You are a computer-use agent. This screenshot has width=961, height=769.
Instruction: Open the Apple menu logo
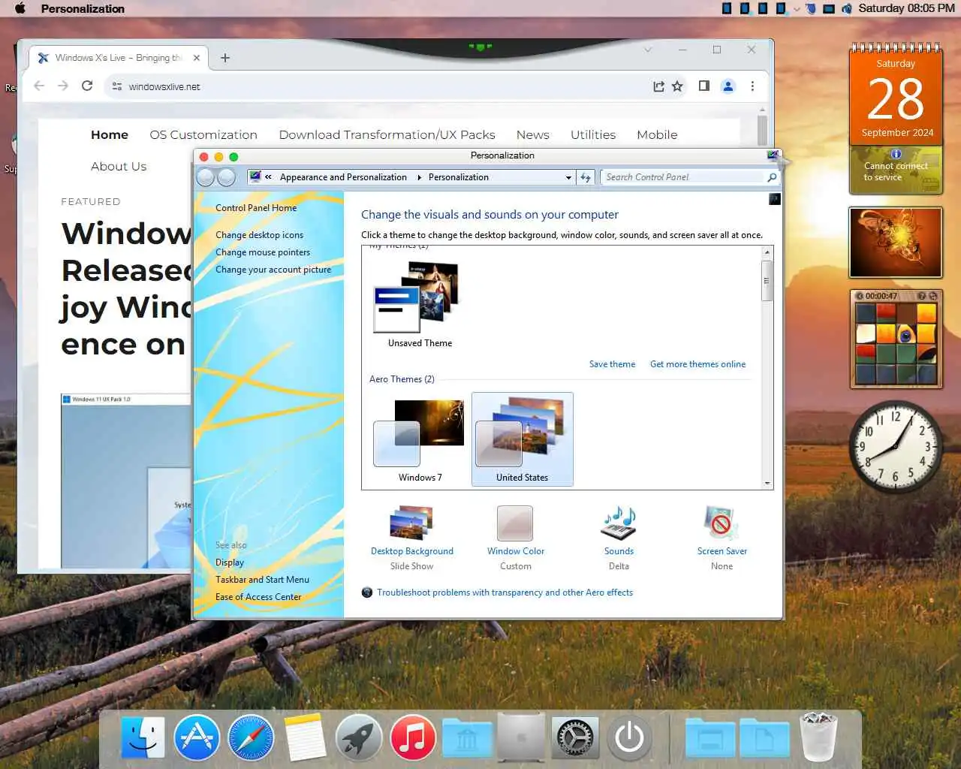tap(20, 8)
